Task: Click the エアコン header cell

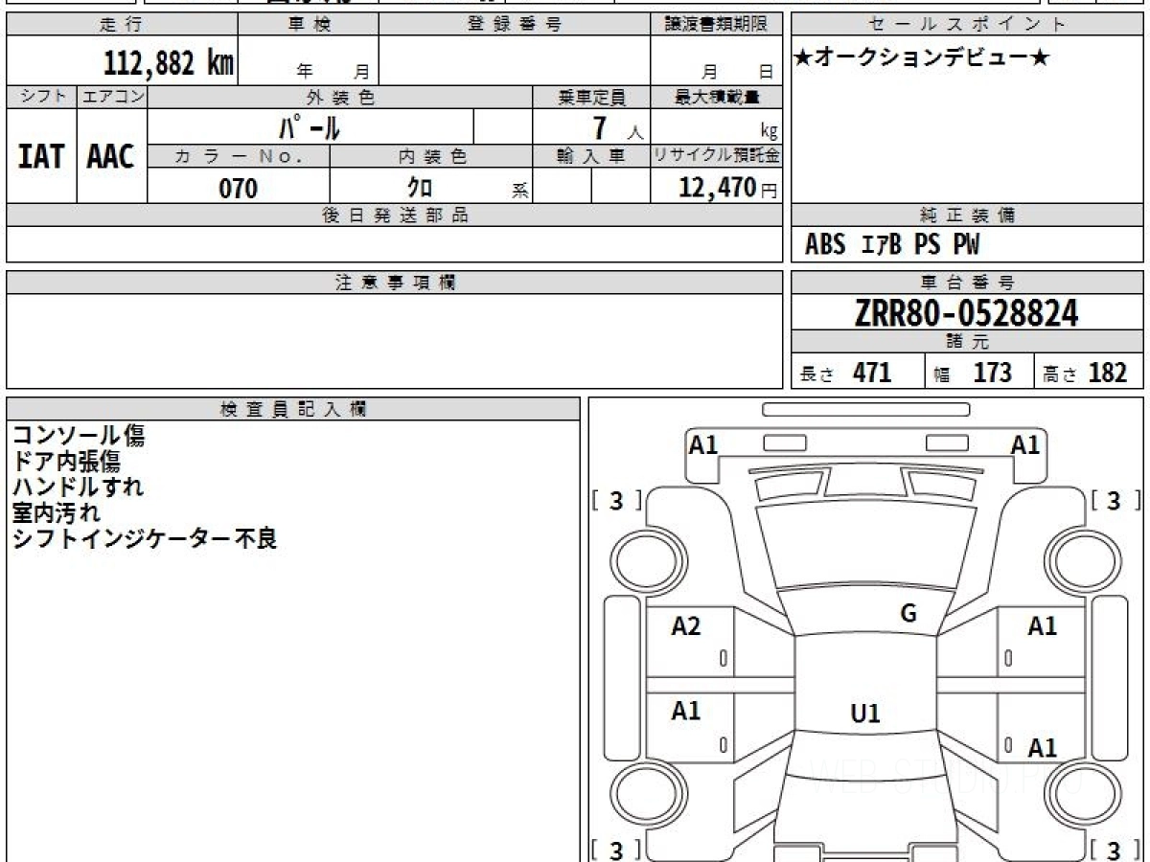Action: [111, 97]
